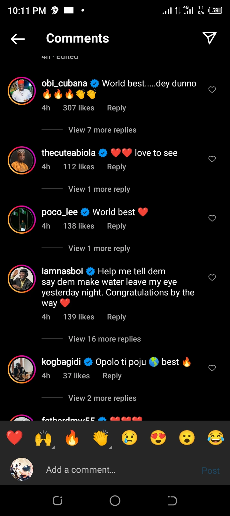The image size is (230, 516).
Task: Open obi_cubana's profile picture
Action: click(22, 91)
